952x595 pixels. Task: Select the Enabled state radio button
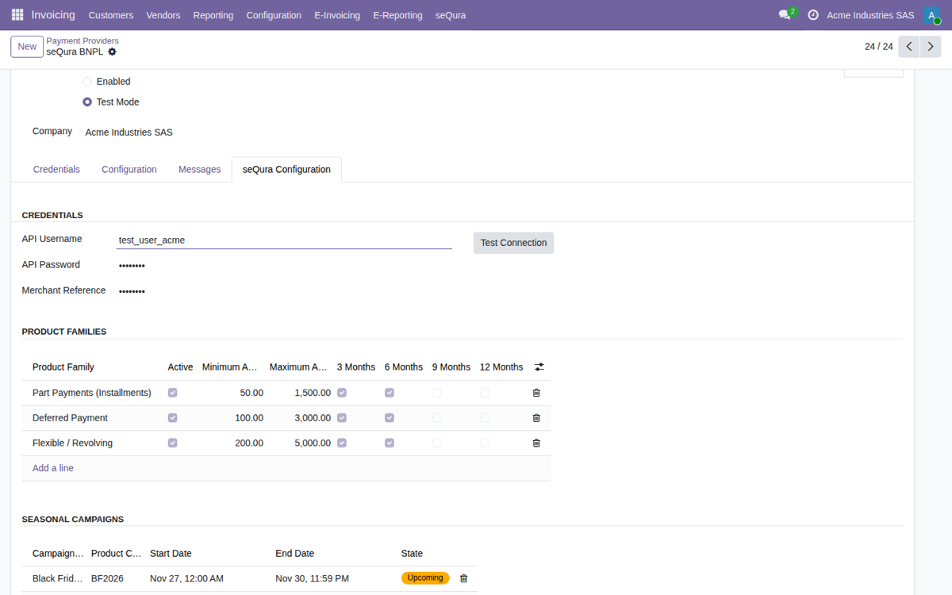[87, 82]
